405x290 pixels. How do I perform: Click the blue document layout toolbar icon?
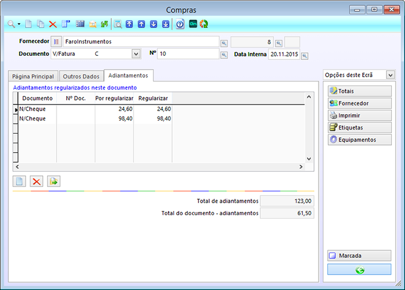(x=66, y=24)
